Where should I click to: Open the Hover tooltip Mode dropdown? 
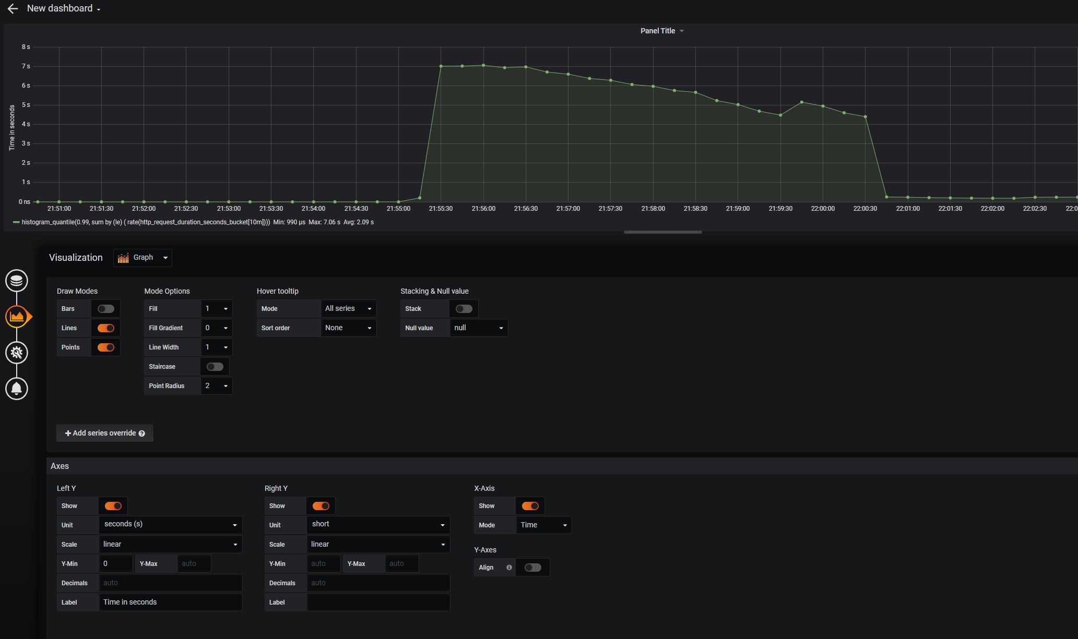click(x=348, y=308)
